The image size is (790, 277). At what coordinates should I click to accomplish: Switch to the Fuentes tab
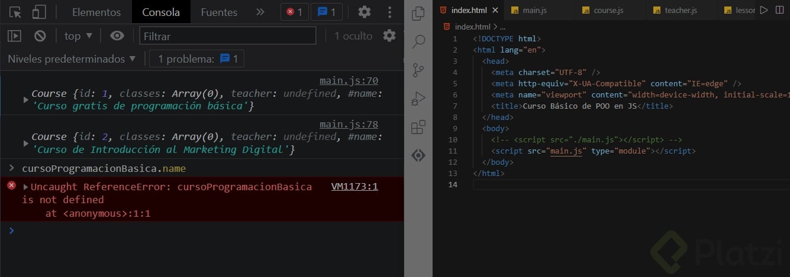(219, 12)
